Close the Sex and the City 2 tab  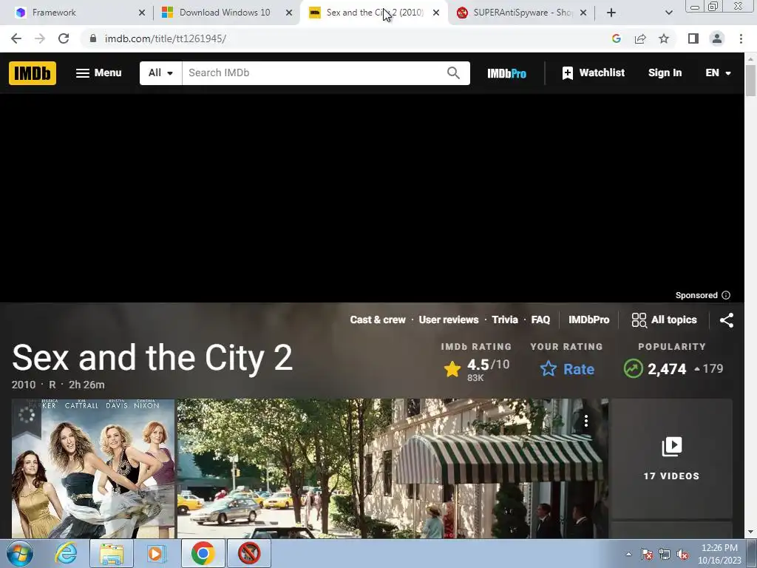click(x=436, y=13)
